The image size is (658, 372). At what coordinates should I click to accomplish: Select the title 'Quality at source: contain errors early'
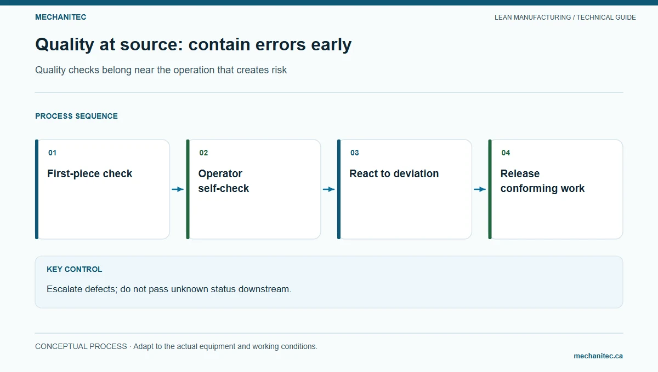pyautogui.click(x=193, y=44)
